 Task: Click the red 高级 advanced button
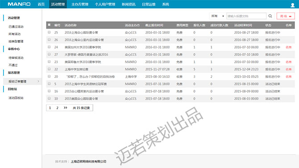pyautogui.click(x=286, y=16)
